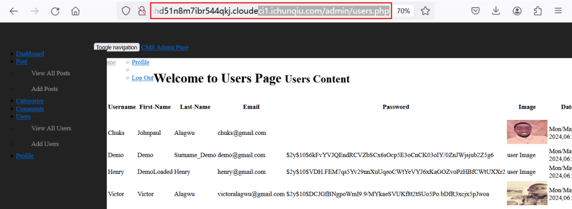Image resolution: width=572 pixels, height=209 pixels.
Task: Click the henry@gmail.com email cell
Action: [x=242, y=172]
